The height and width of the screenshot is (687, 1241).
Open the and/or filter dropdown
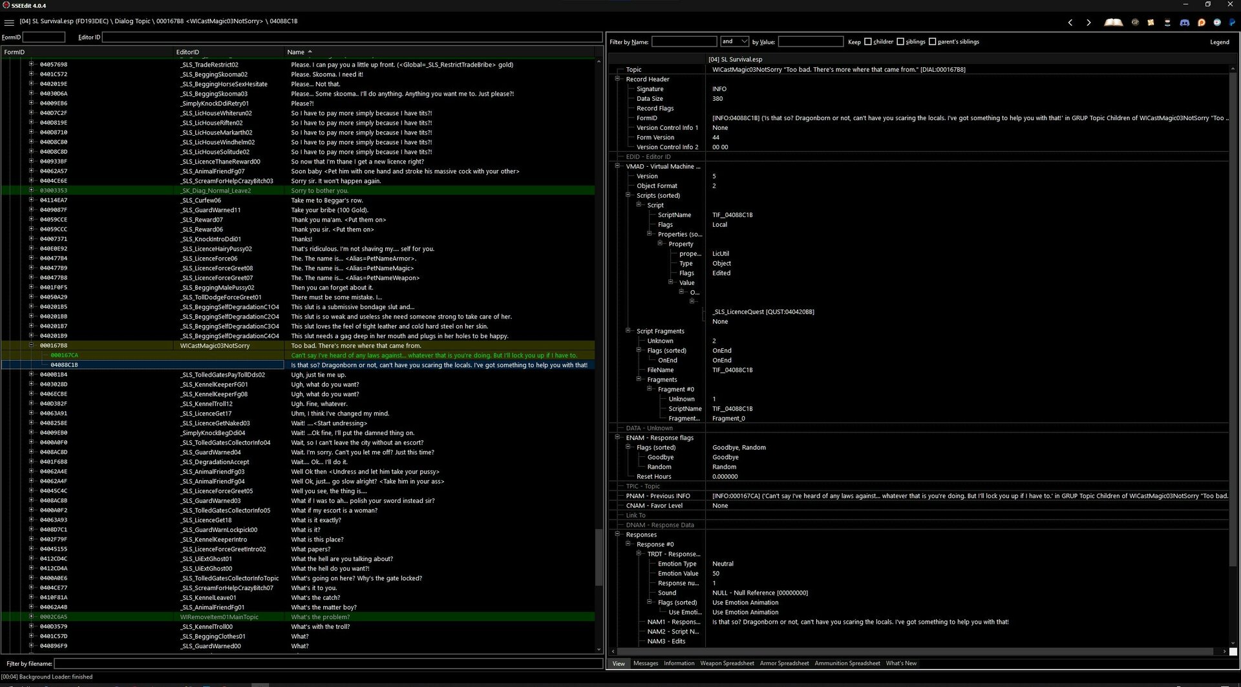pyautogui.click(x=734, y=41)
